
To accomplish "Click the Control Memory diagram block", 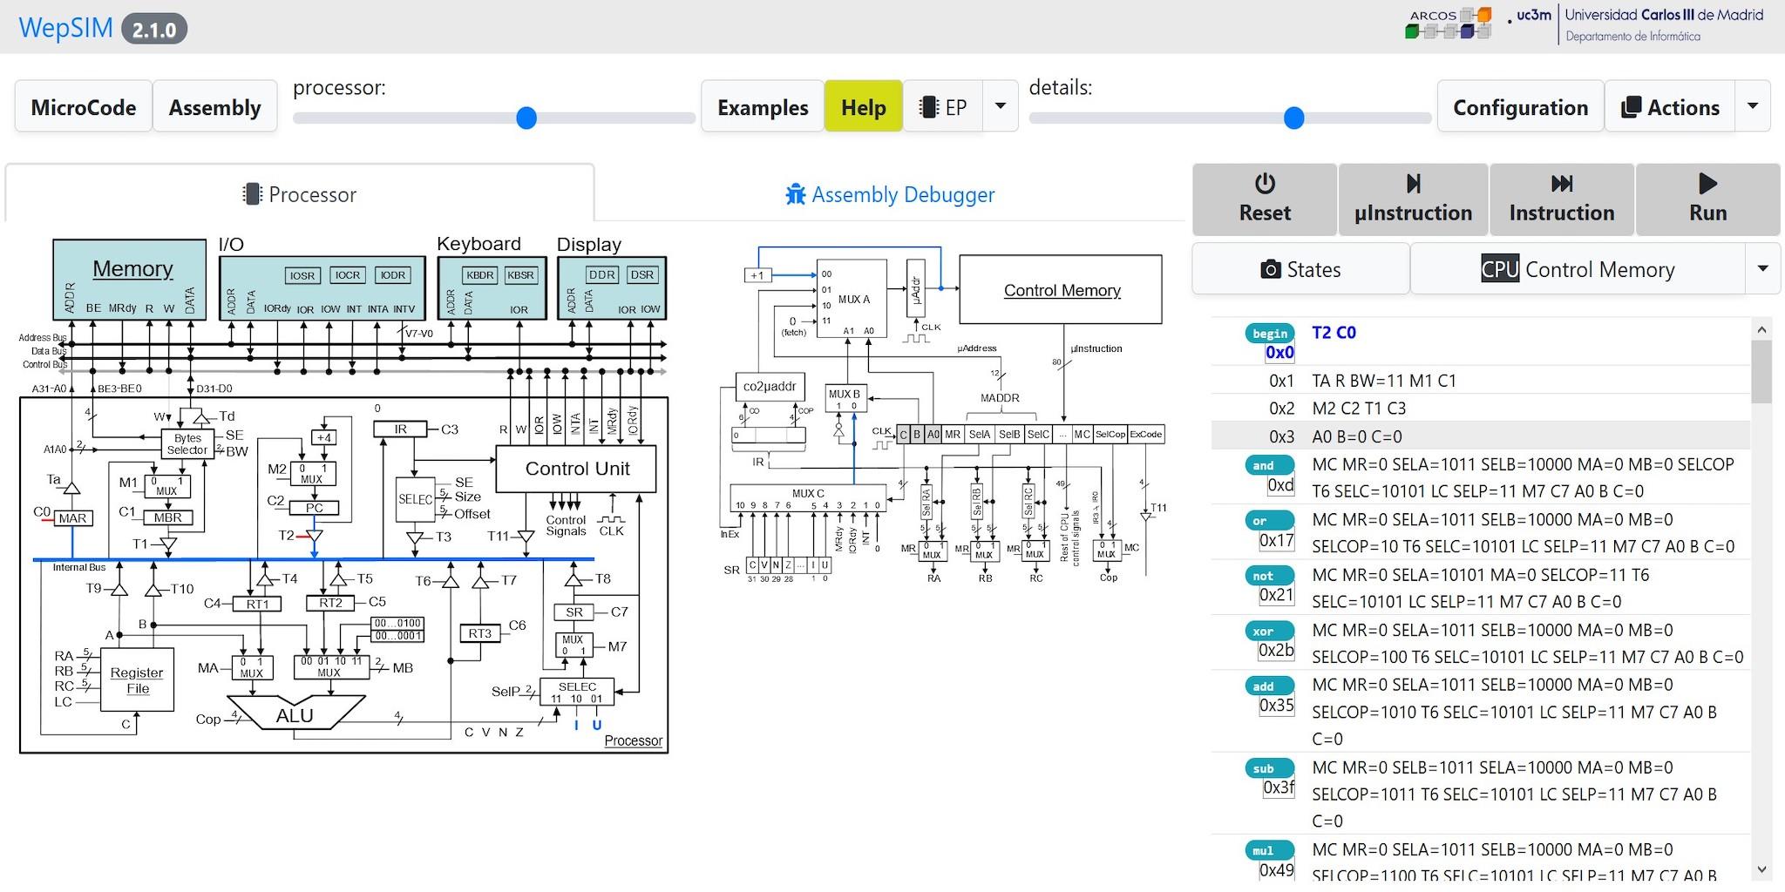I will tap(1061, 289).
